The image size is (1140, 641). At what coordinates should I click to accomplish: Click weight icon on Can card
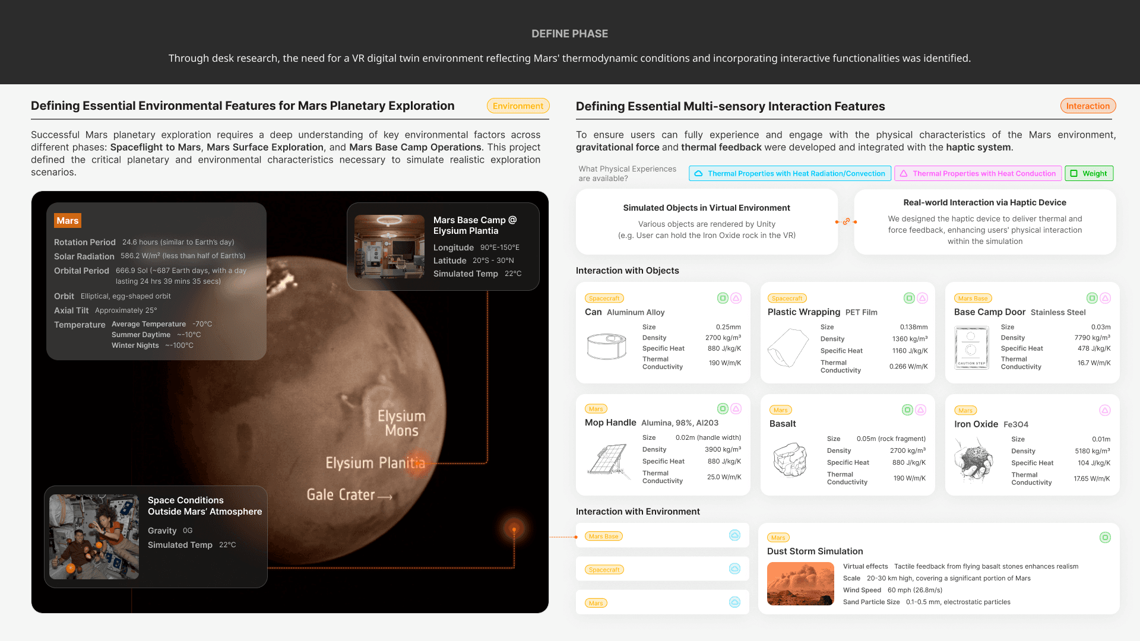(x=723, y=298)
